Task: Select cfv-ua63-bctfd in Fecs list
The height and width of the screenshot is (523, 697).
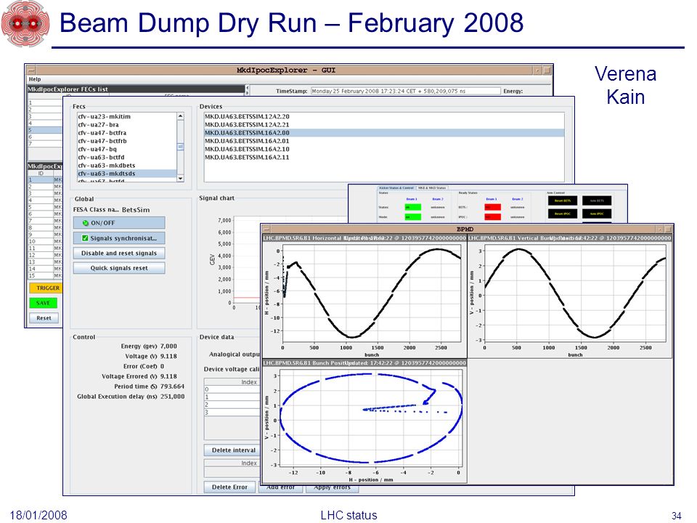Action: [126, 157]
